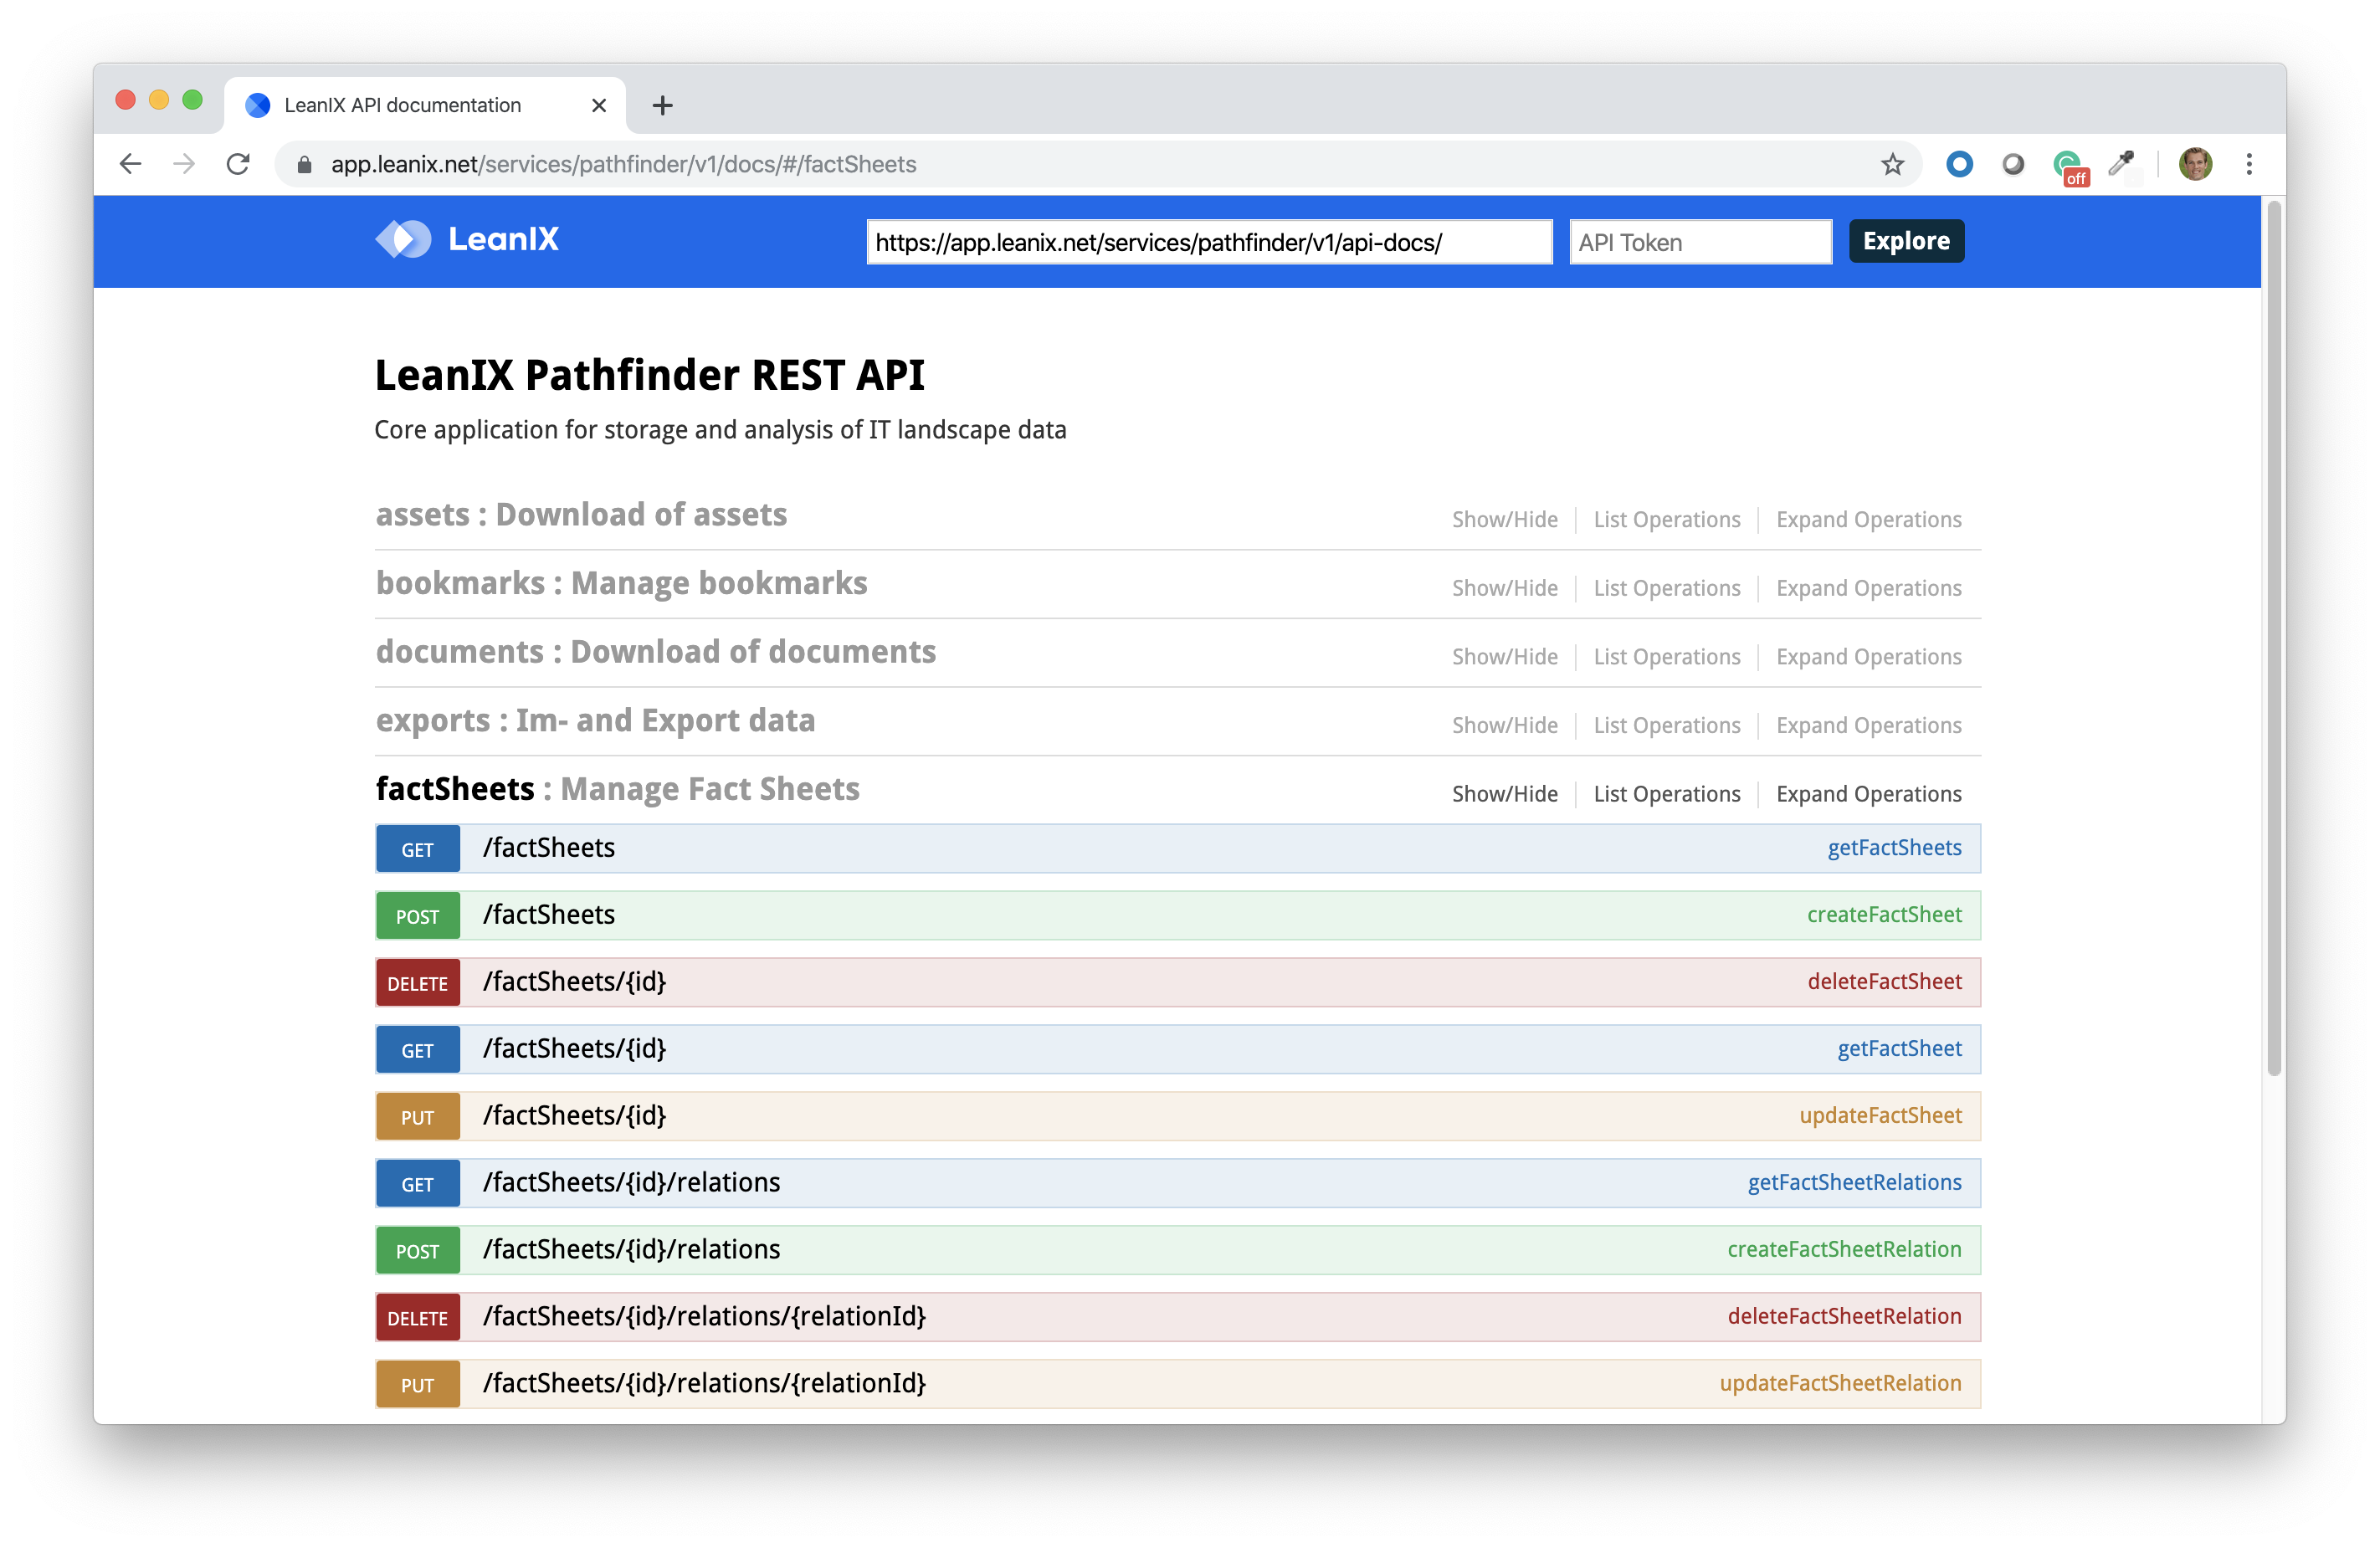Toggle Show/Hide for the factSheets section

click(1504, 794)
